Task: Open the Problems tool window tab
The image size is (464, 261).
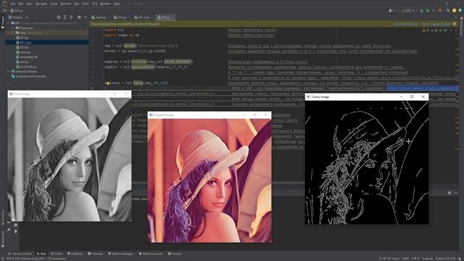Action: 75,254
